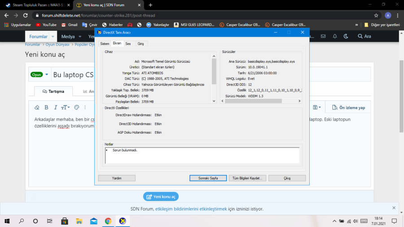The width and height of the screenshot is (404, 227).
Task: Open the font size dropdown
Action: tap(65, 107)
